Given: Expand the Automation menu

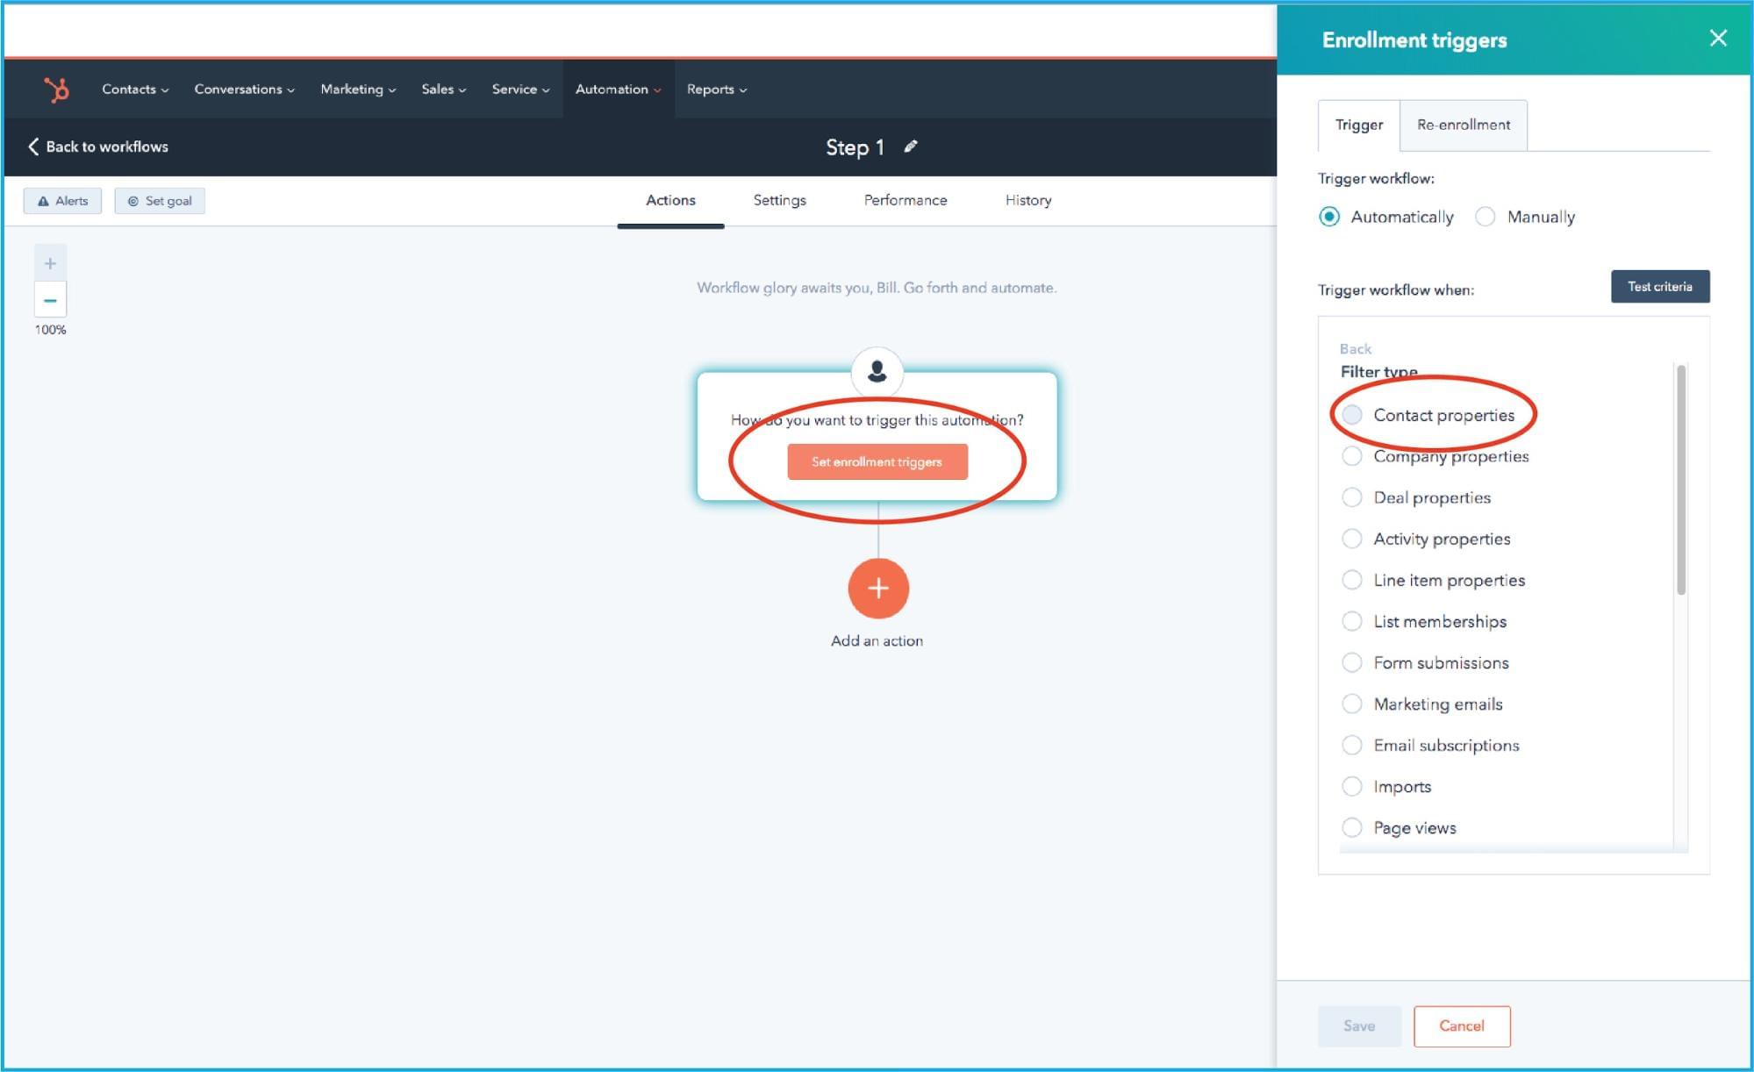Looking at the screenshot, I should [x=618, y=89].
